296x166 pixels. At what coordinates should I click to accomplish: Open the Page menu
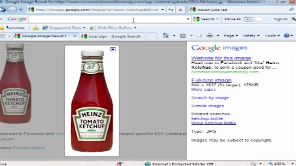click(x=231, y=36)
